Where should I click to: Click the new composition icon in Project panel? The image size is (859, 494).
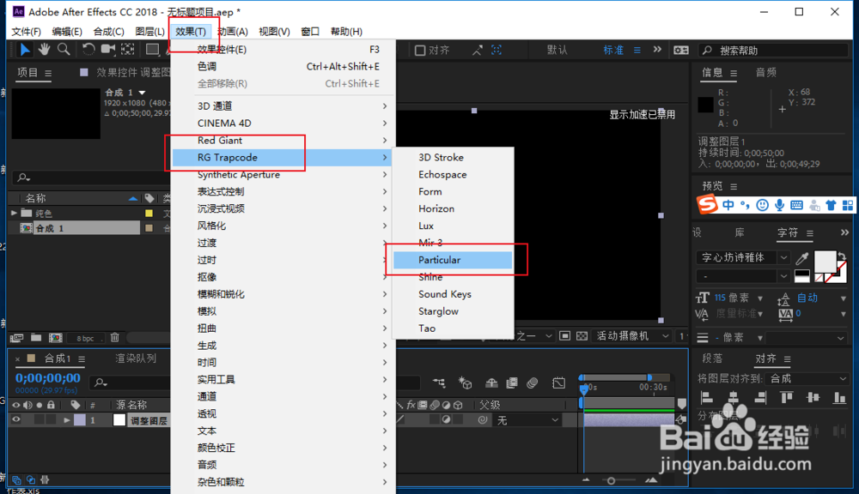click(55, 338)
